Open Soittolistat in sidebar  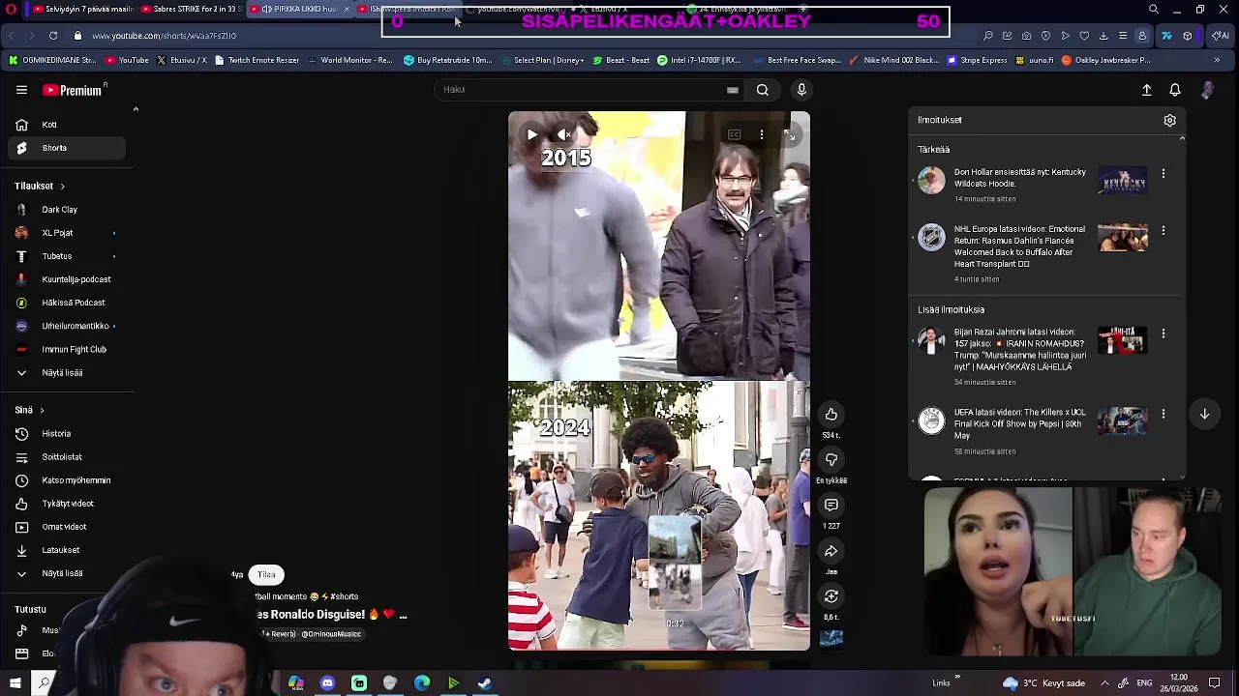coord(68,457)
